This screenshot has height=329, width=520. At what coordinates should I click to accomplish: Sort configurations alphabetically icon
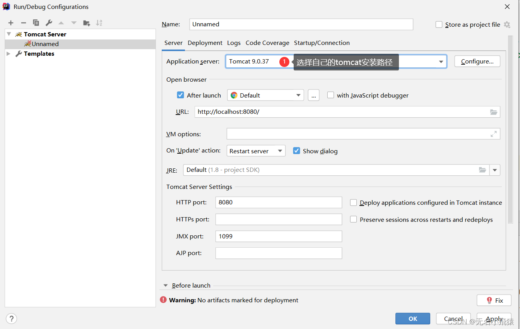coord(99,23)
